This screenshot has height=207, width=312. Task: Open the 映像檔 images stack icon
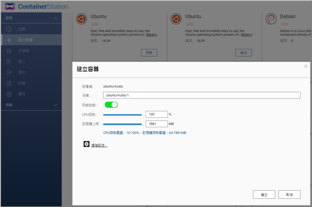pos(9,50)
